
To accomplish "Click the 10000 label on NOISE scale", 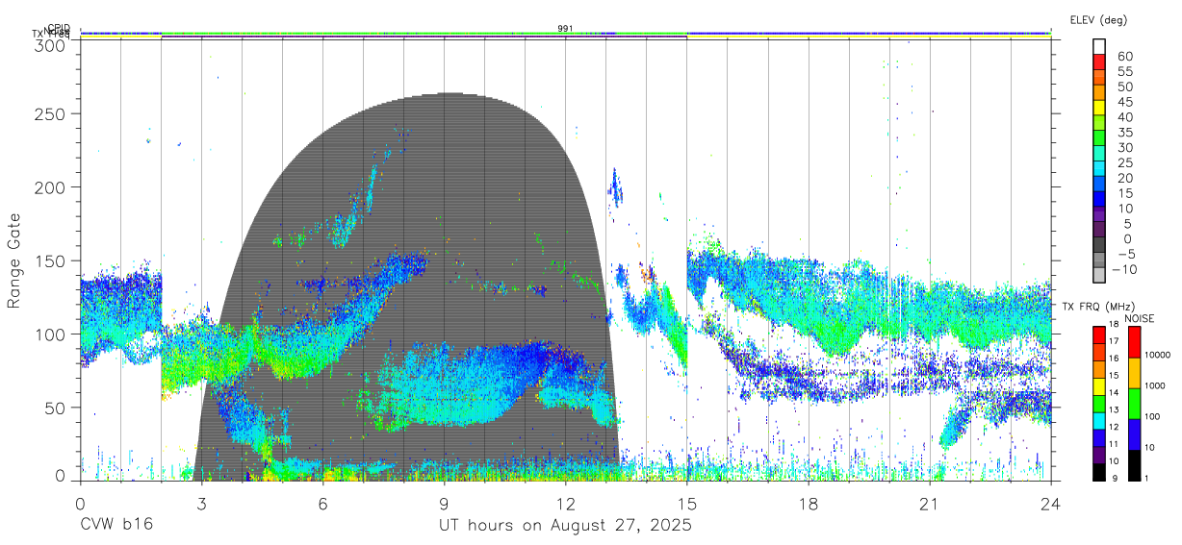I will [1158, 355].
